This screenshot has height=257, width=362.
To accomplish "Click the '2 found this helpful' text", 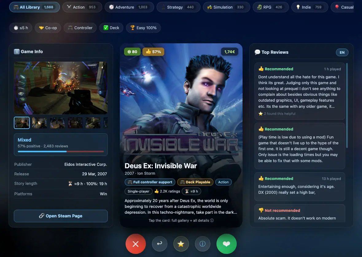I will (280, 114).
